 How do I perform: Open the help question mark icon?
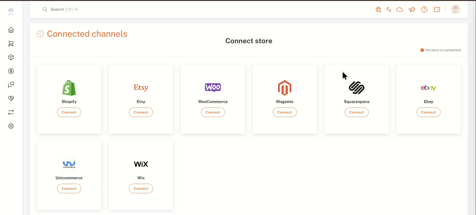point(424,10)
